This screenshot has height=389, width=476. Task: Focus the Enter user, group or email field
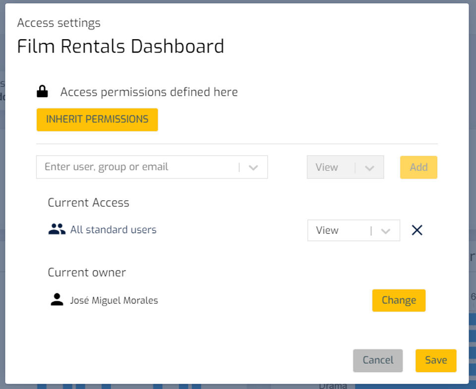[139, 167]
